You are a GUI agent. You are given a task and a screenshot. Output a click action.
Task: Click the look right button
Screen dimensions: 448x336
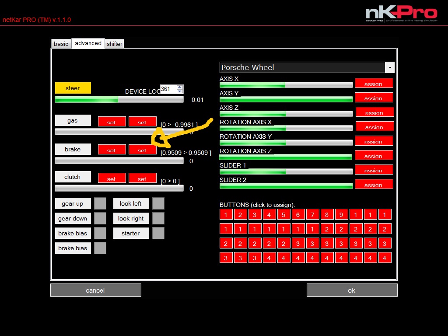coord(131,218)
